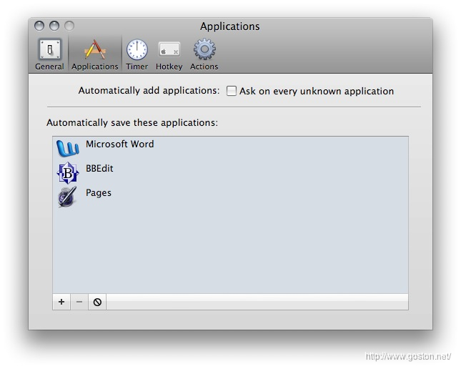Select the BBEdit name in list
Screen dimensions: 461x369
coord(99,169)
